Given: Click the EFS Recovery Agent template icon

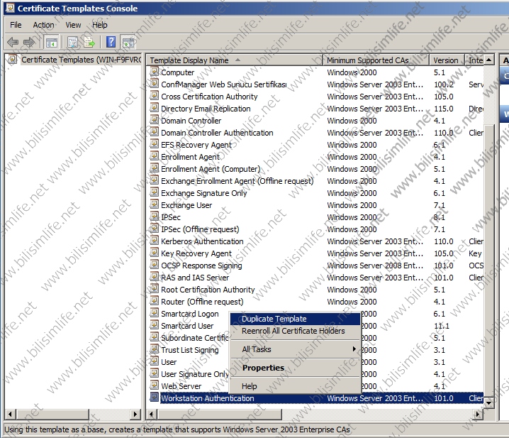Looking at the screenshot, I should [155, 143].
